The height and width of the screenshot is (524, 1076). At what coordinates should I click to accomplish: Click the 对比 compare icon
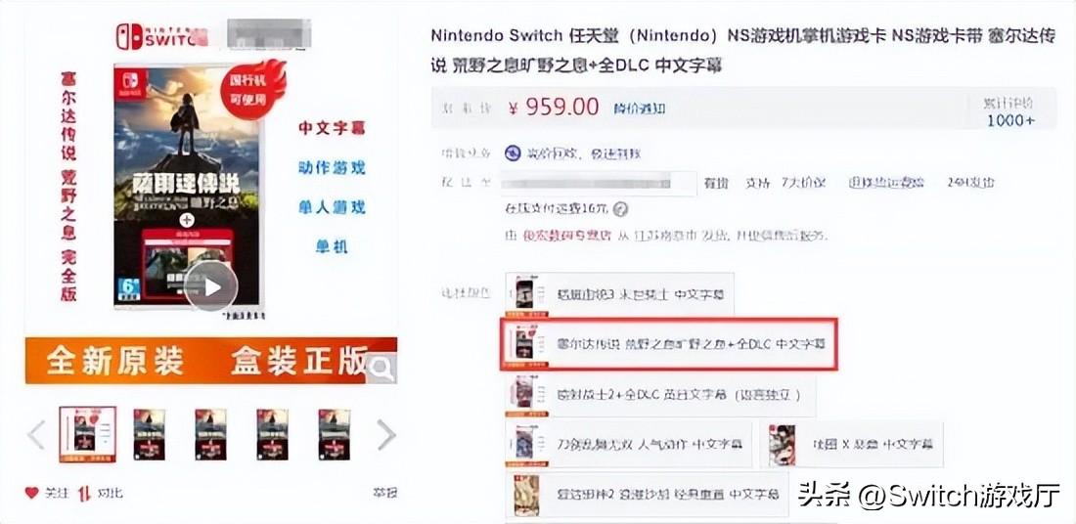[x=84, y=493]
